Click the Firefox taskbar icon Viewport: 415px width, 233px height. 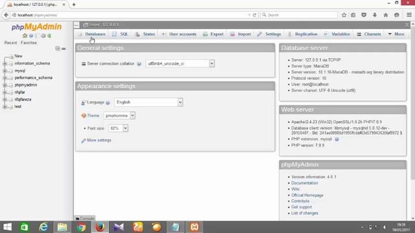point(100,227)
